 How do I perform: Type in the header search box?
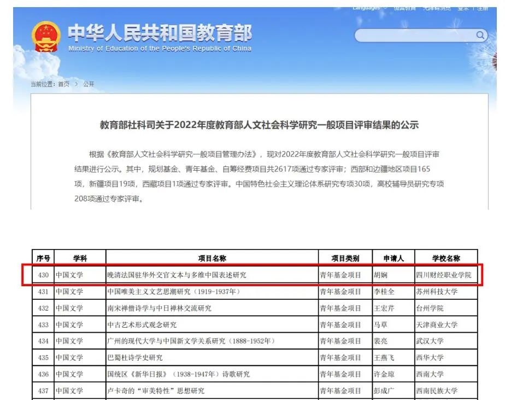[x=415, y=36]
